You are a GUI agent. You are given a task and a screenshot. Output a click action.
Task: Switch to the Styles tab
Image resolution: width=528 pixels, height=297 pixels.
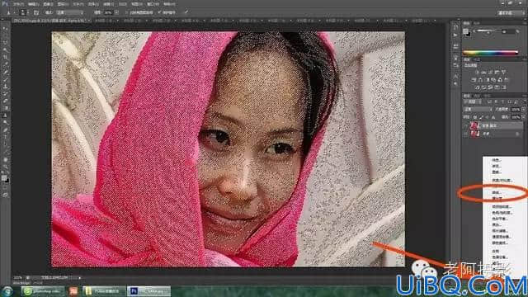pyautogui.click(x=477, y=59)
